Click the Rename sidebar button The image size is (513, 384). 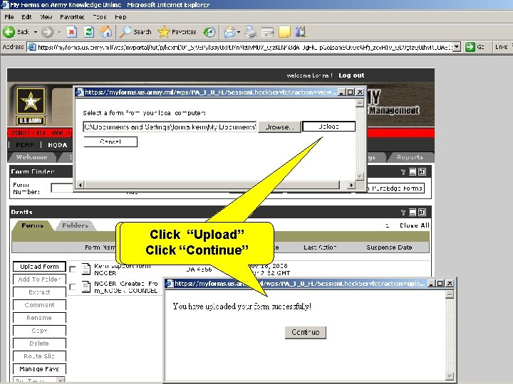point(39,318)
